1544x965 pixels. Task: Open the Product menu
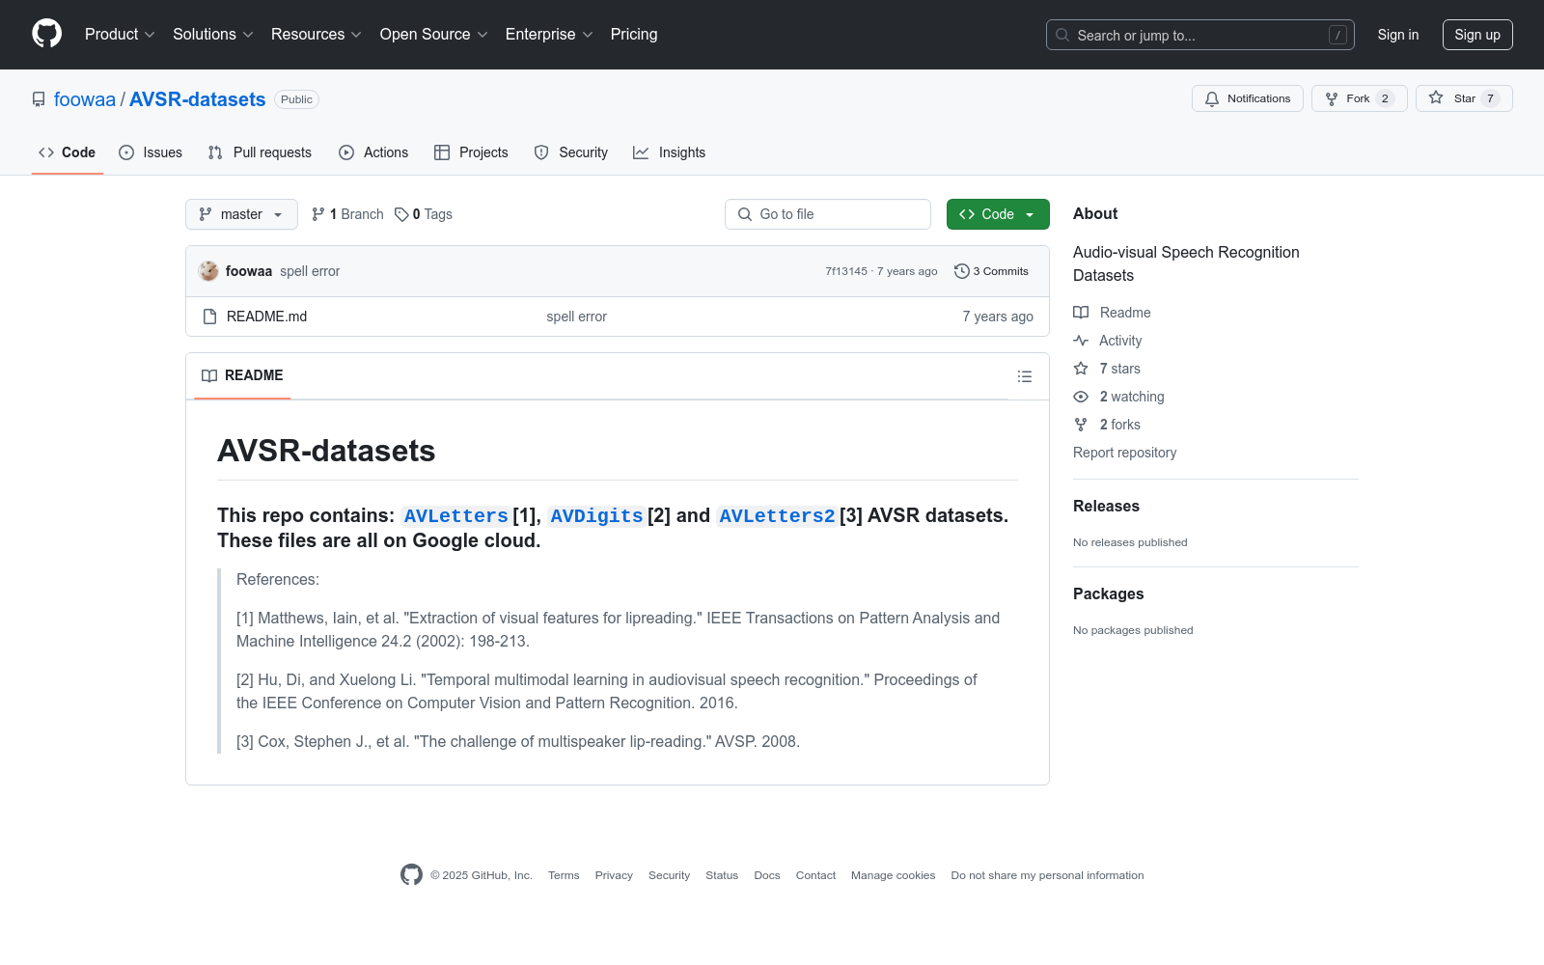120,35
